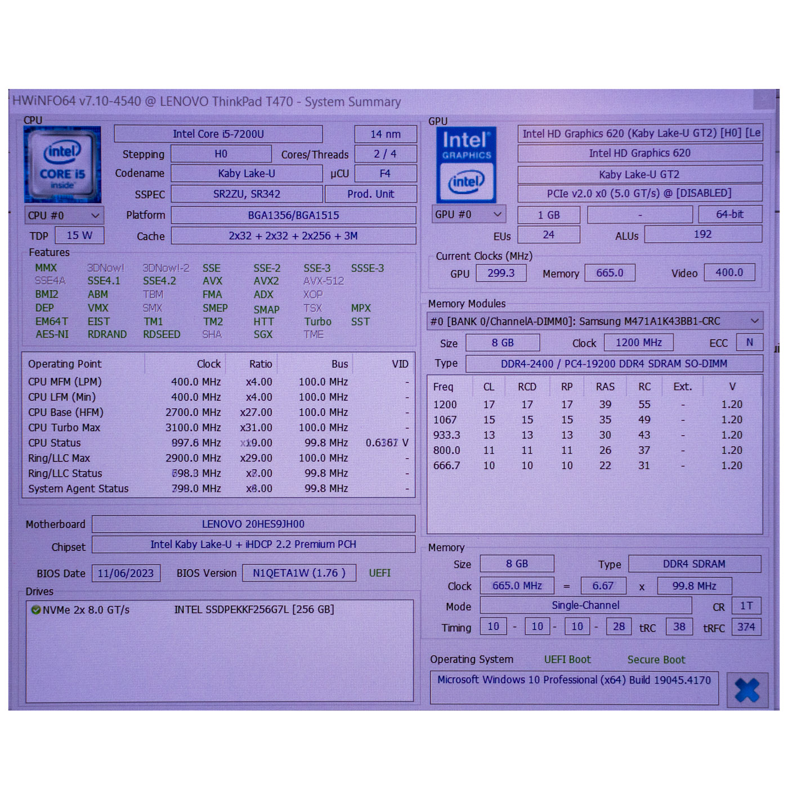
Task: Click the Prod. Unit field
Action: click(x=371, y=194)
